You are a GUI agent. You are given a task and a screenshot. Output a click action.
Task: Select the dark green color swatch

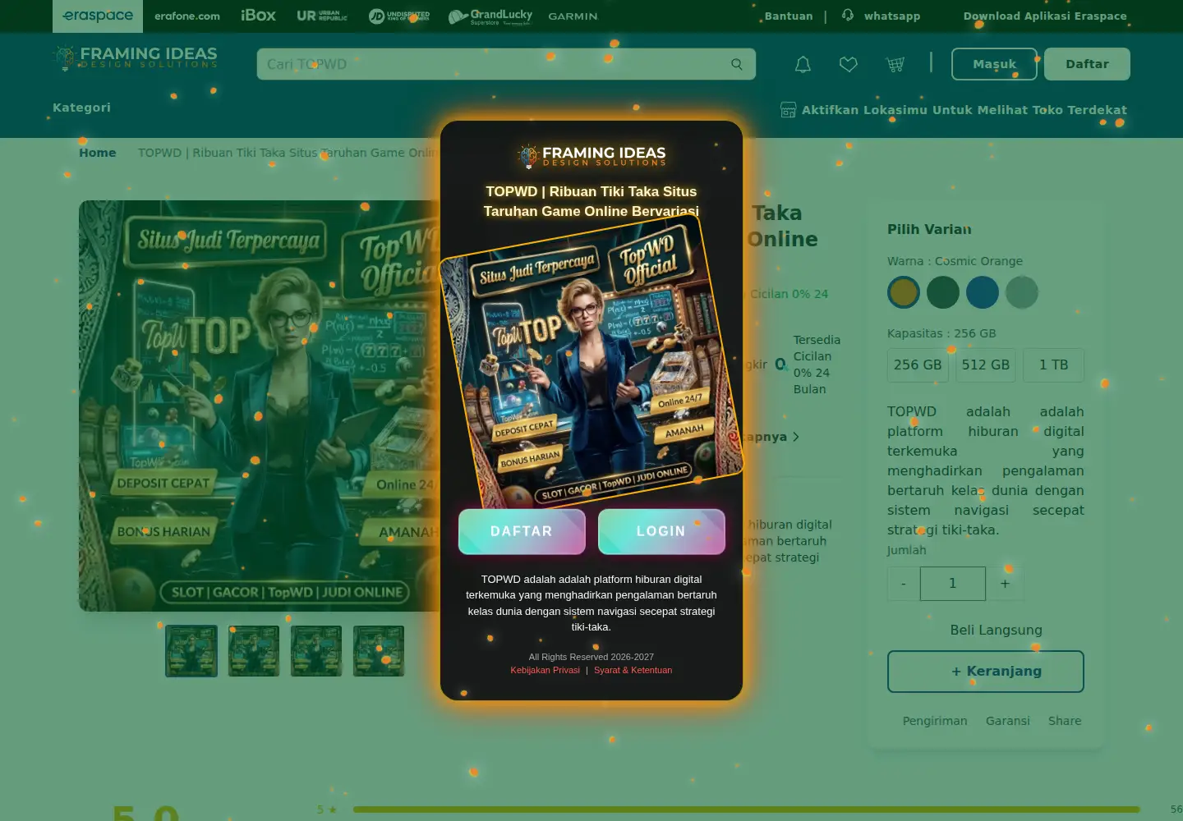point(943,292)
